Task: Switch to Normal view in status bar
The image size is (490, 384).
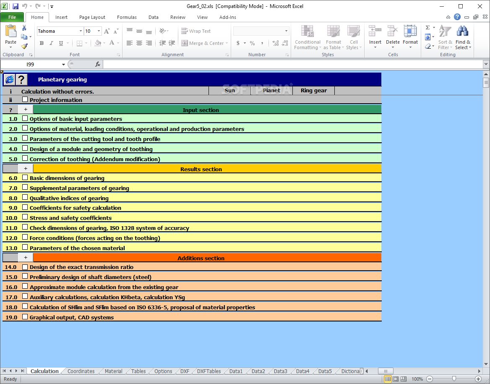Action: click(x=388, y=379)
